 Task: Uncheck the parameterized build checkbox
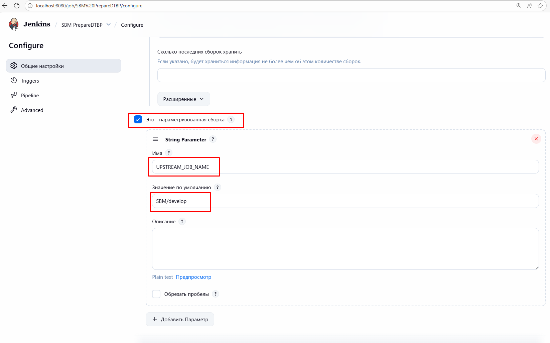pos(138,119)
